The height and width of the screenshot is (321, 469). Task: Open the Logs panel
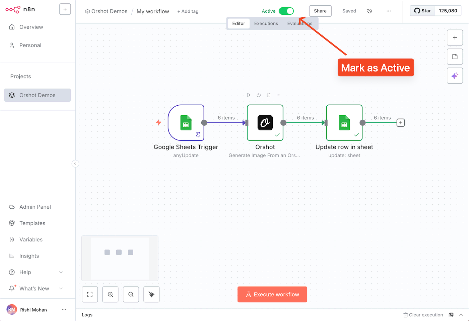point(87,315)
